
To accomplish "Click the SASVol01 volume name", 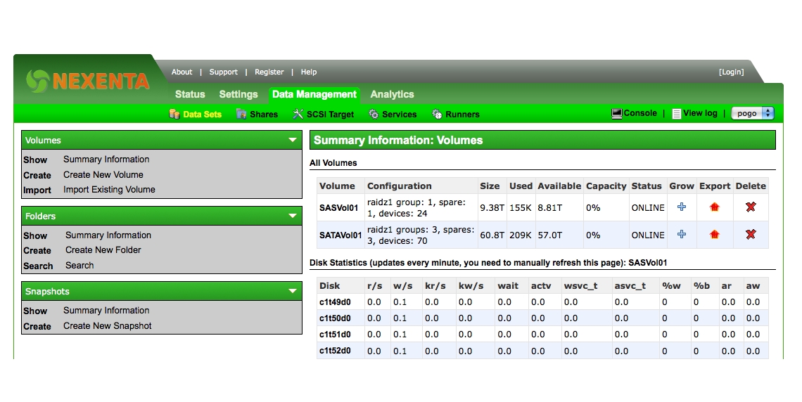I will click(338, 208).
